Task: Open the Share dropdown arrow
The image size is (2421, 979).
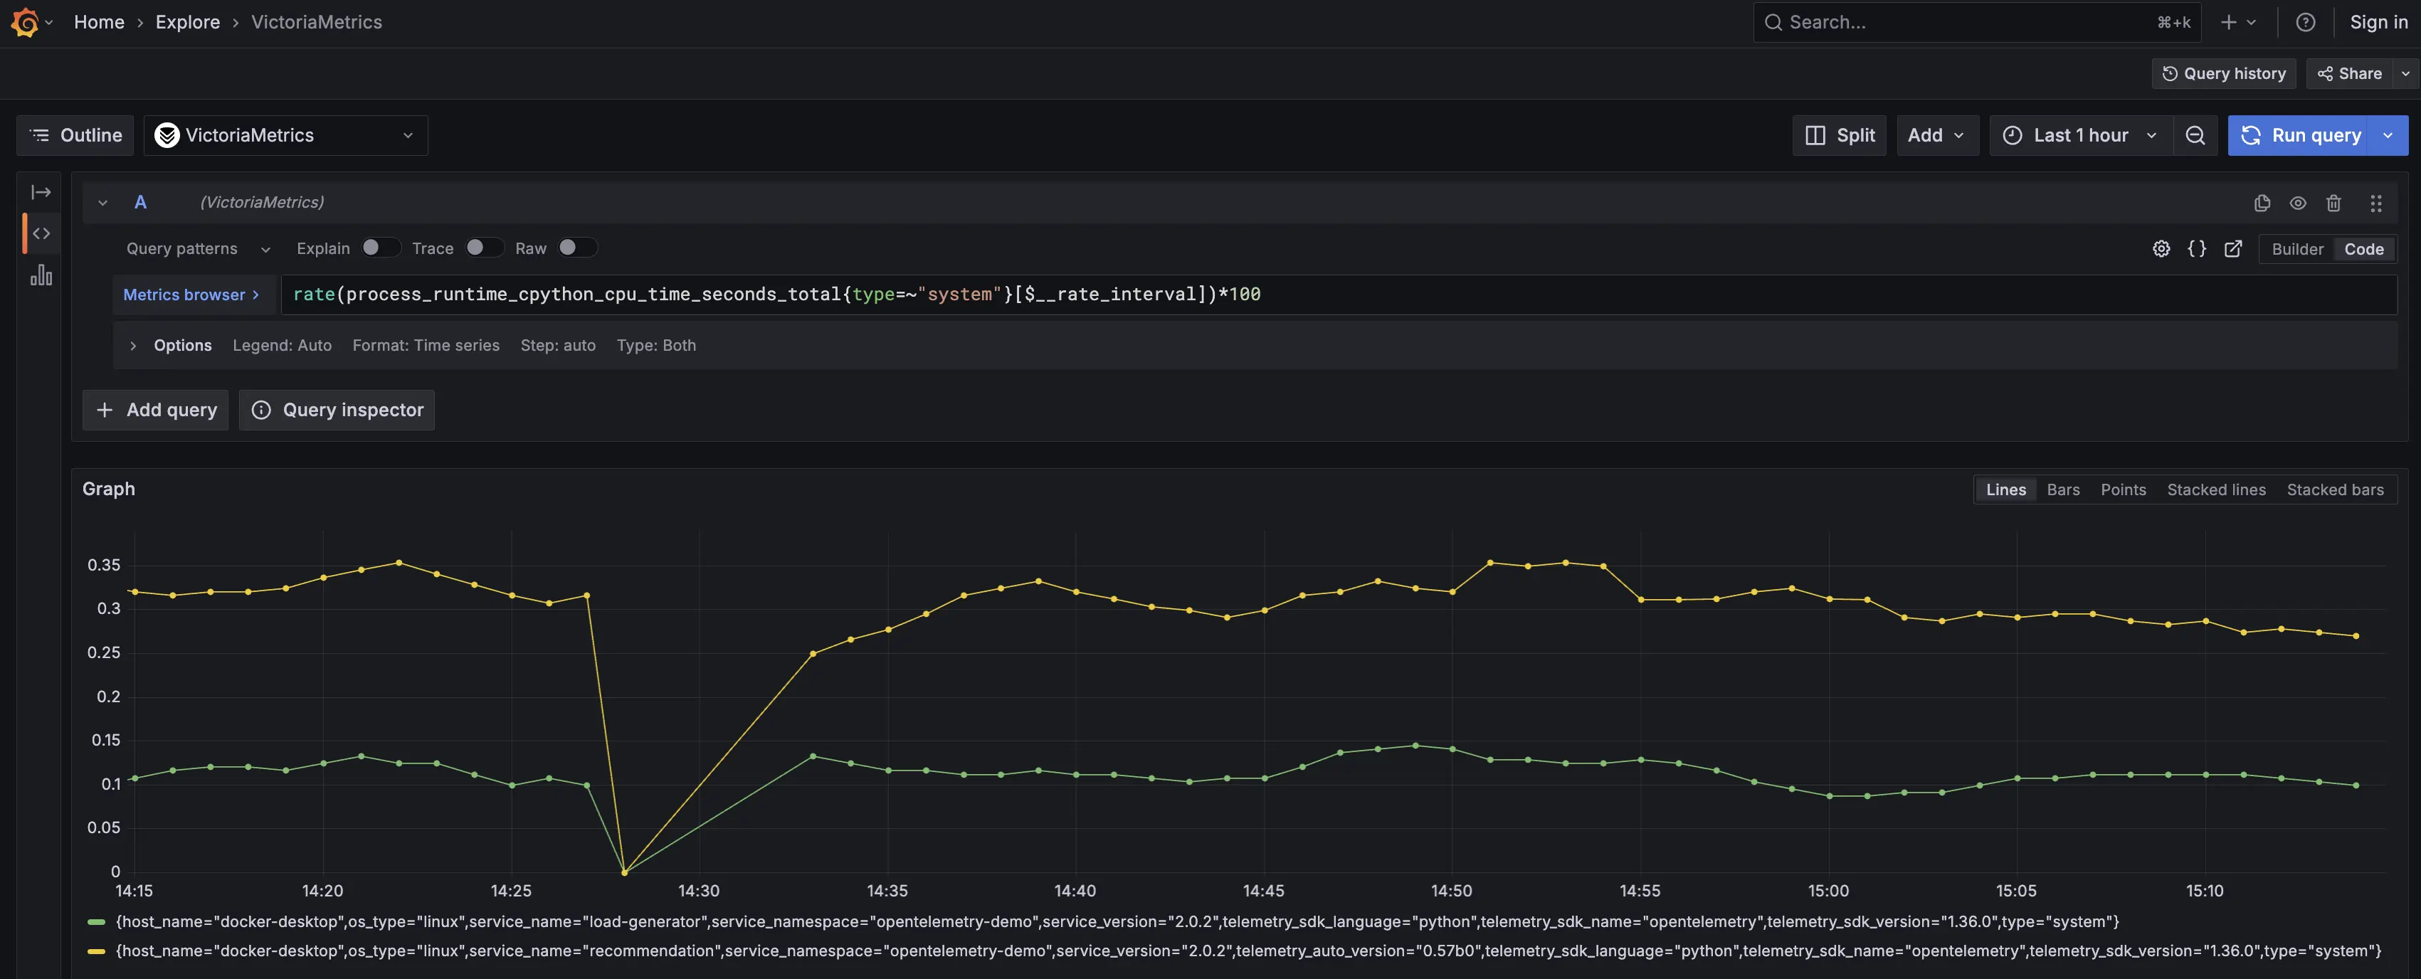Action: coord(2405,73)
